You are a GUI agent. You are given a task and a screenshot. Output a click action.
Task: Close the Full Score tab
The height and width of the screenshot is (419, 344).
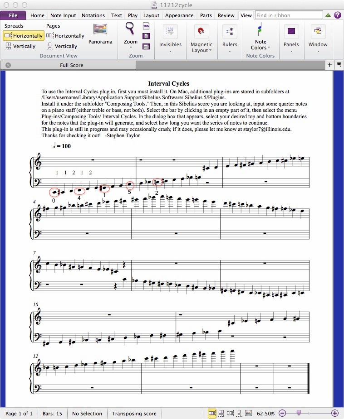click(x=8, y=65)
